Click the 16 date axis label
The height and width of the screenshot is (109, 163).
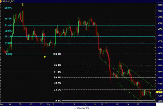tap(102, 104)
